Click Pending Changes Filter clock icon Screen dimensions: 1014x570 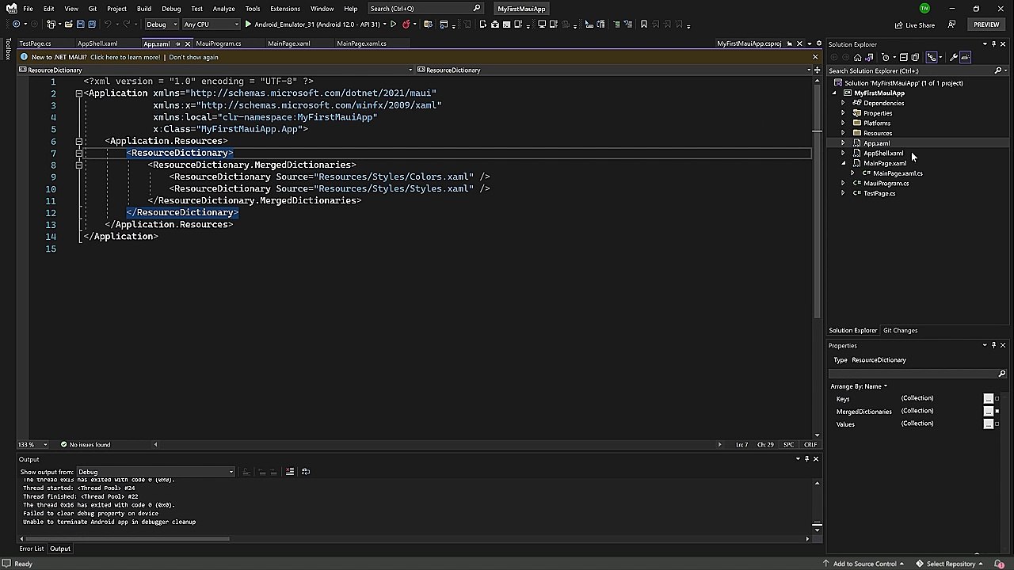pos(885,58)
